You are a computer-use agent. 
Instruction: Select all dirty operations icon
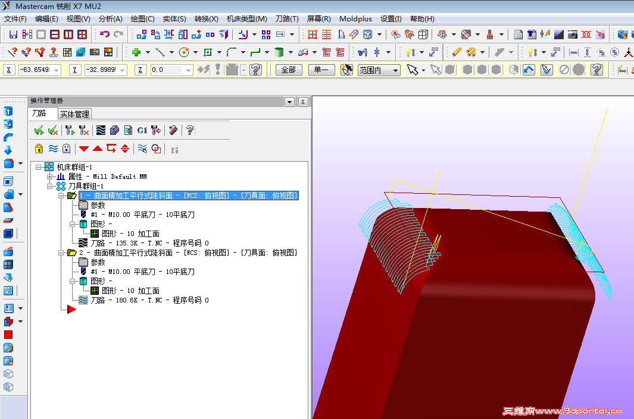click(53, 130)
